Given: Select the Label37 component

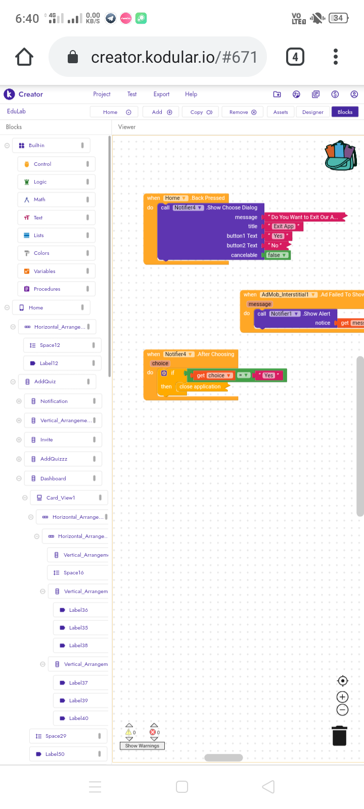Looking at the screenshot, I should (81, 683).
